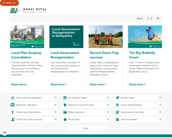Screen dimensions: 172x137
Task: Click the chart icon for Annual council tax rates
Action: (118, 112)
